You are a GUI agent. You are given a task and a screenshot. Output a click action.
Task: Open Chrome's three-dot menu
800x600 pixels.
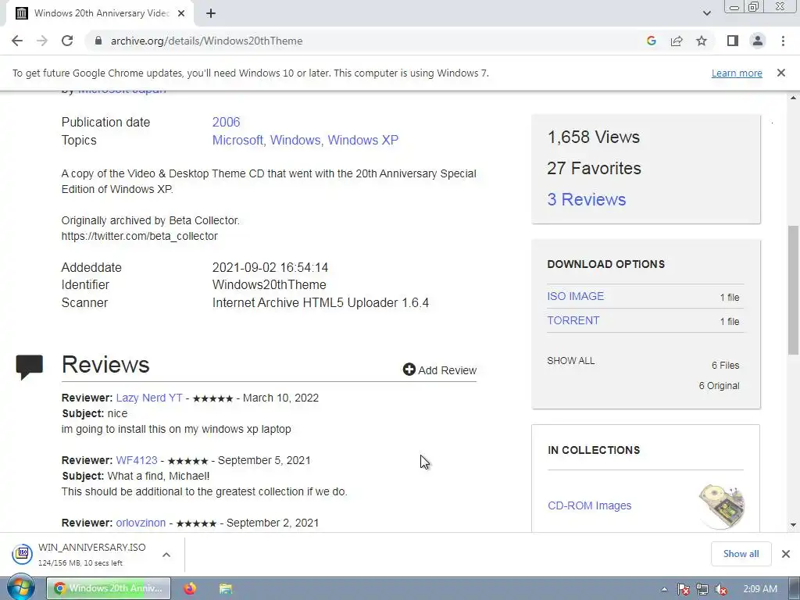pyautogui.click(x=783, y=41)
